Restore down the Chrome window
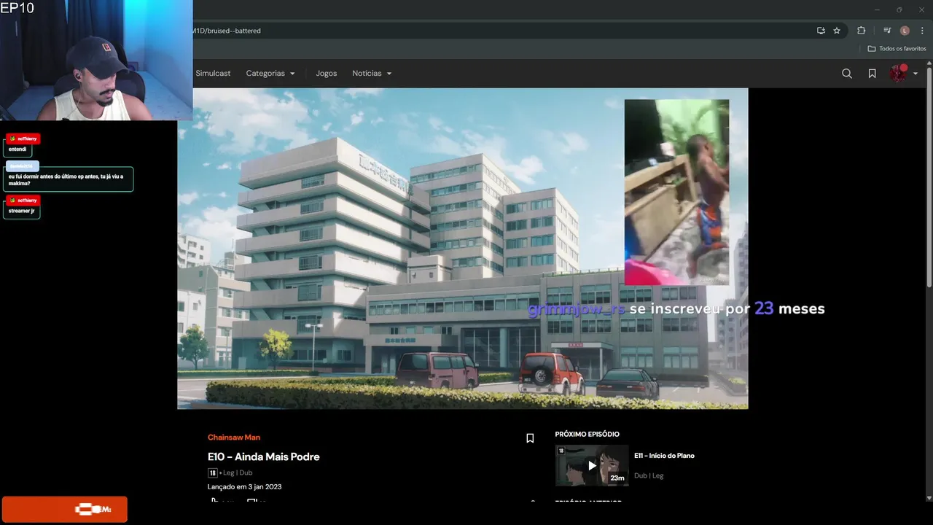933x525 pixels. click(899, 9)
